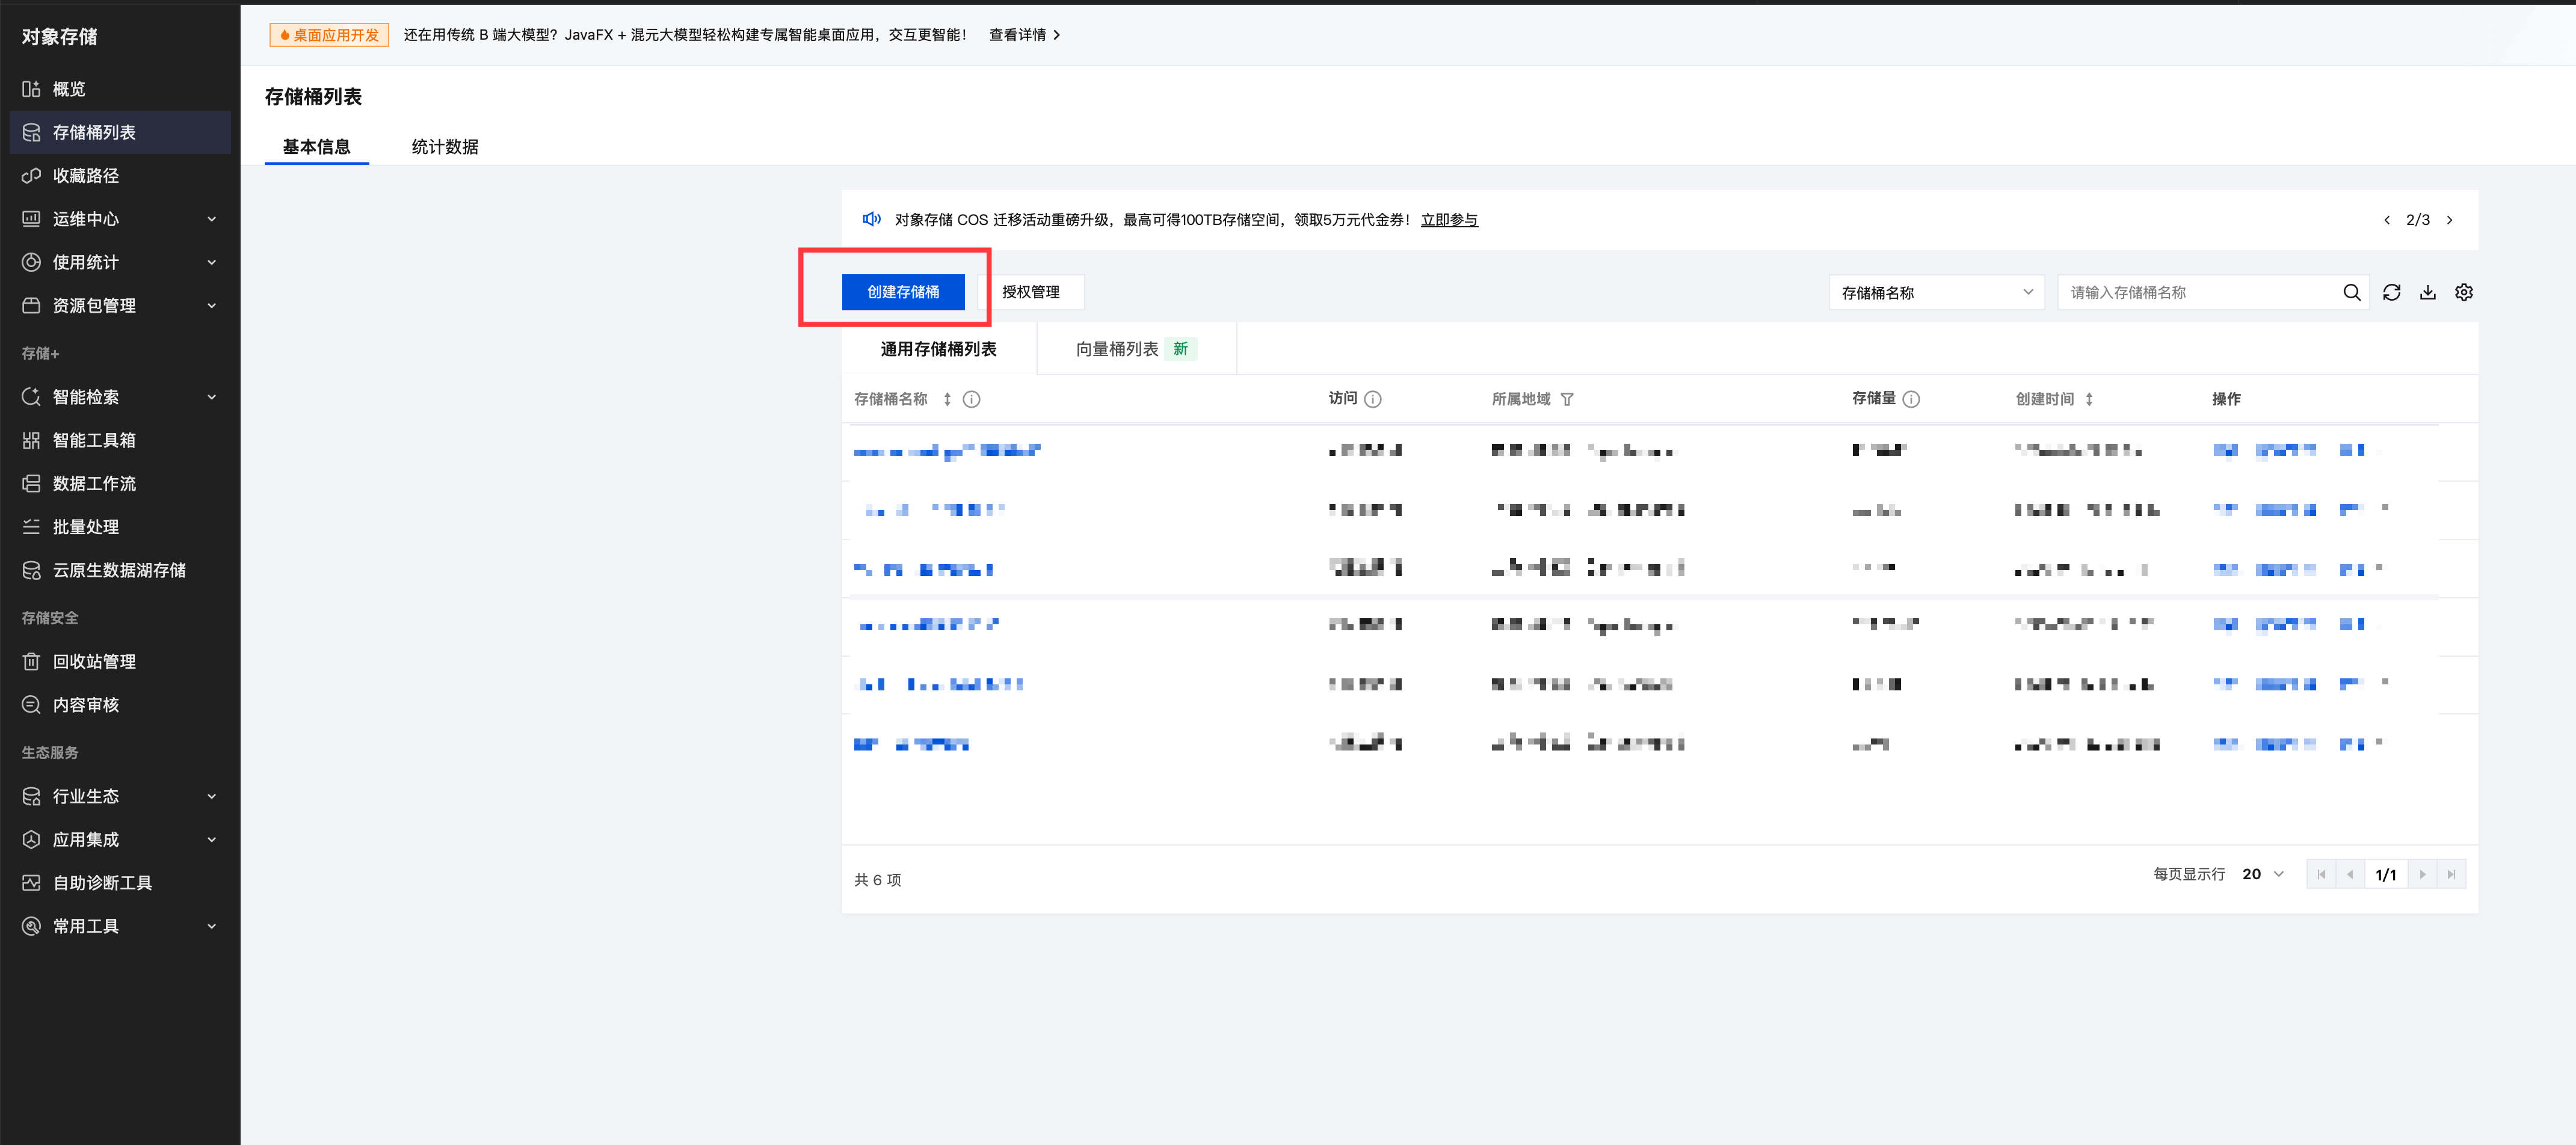2576x1145 pixels.
Task: Click the region filter funnel icon
Action: click(1567, 399)
